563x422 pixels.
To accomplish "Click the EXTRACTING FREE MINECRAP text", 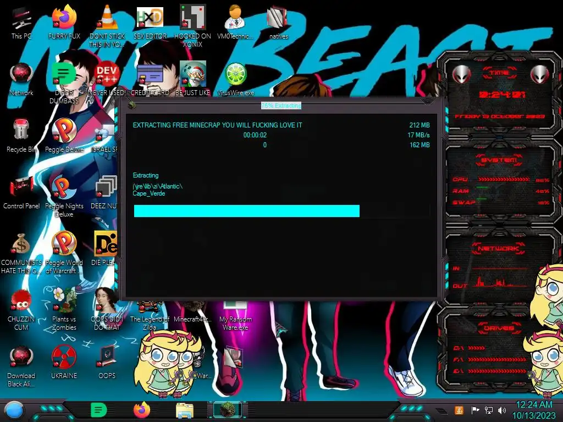I will tap(218, 125).
